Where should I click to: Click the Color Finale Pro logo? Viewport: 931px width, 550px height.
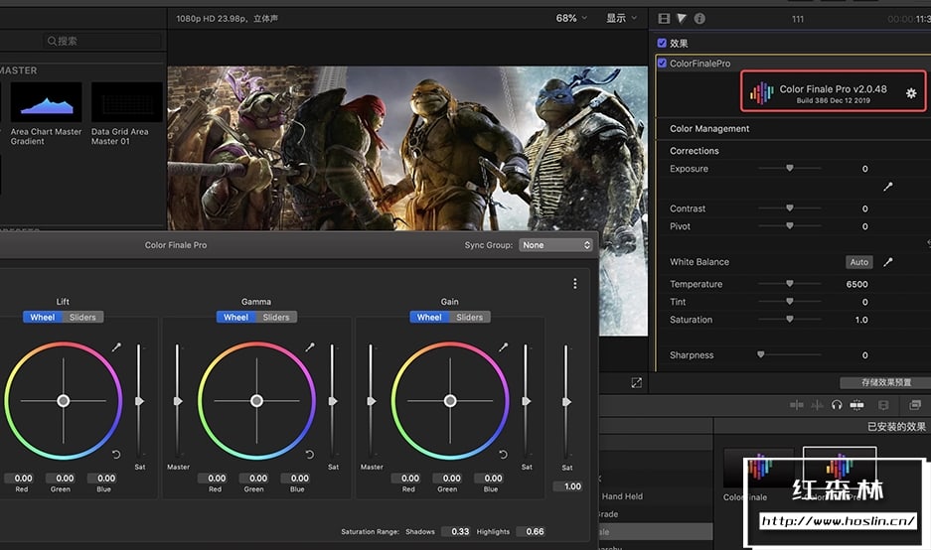click(761, 92)
